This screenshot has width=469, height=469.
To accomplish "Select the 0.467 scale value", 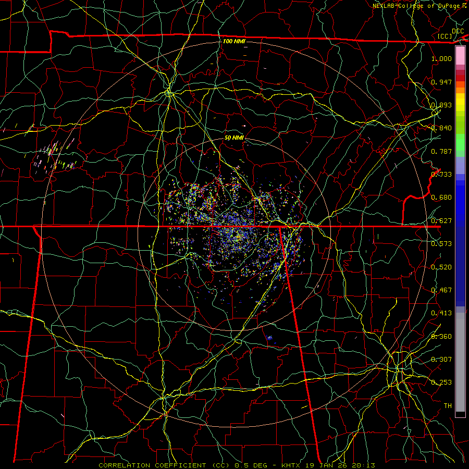I will point(441,290).
